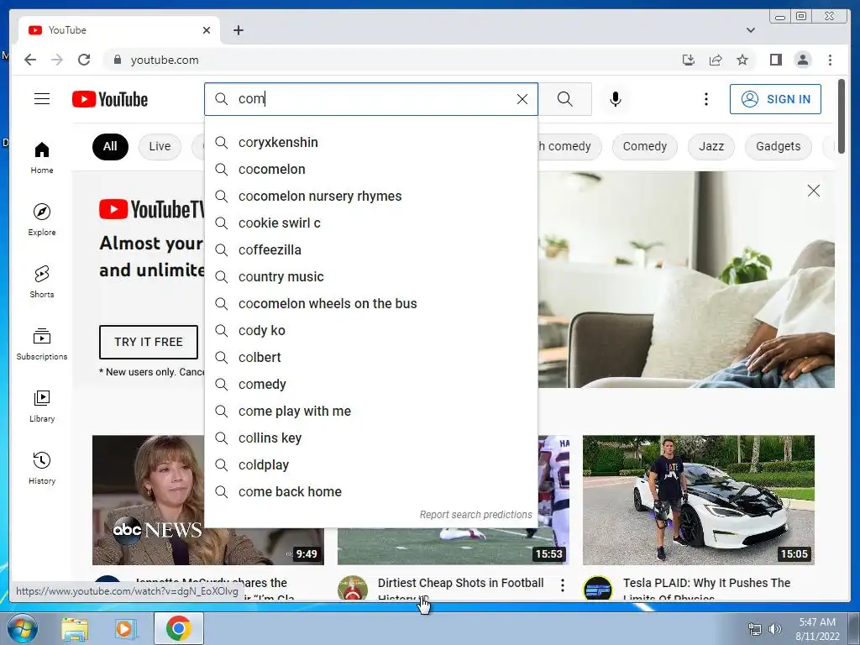This screenshot has height=645, width=860.
Task: Open a new Chrome tab
Action: [x=238, y=30]
